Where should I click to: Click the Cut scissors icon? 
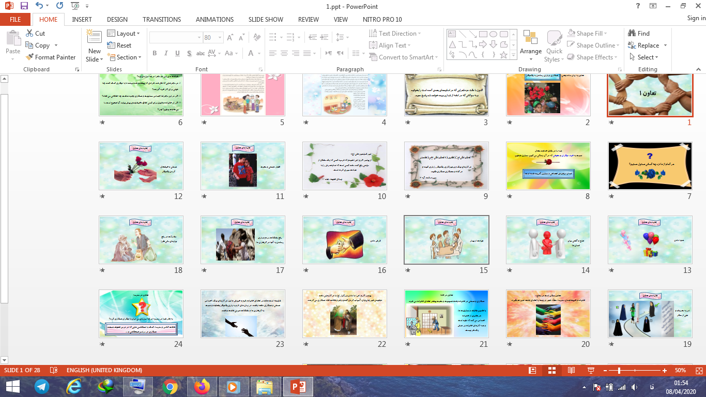pos(29,34)
